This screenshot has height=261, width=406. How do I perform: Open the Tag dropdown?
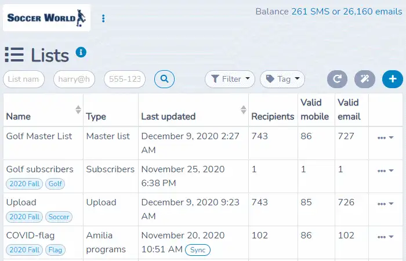point(282,79)
